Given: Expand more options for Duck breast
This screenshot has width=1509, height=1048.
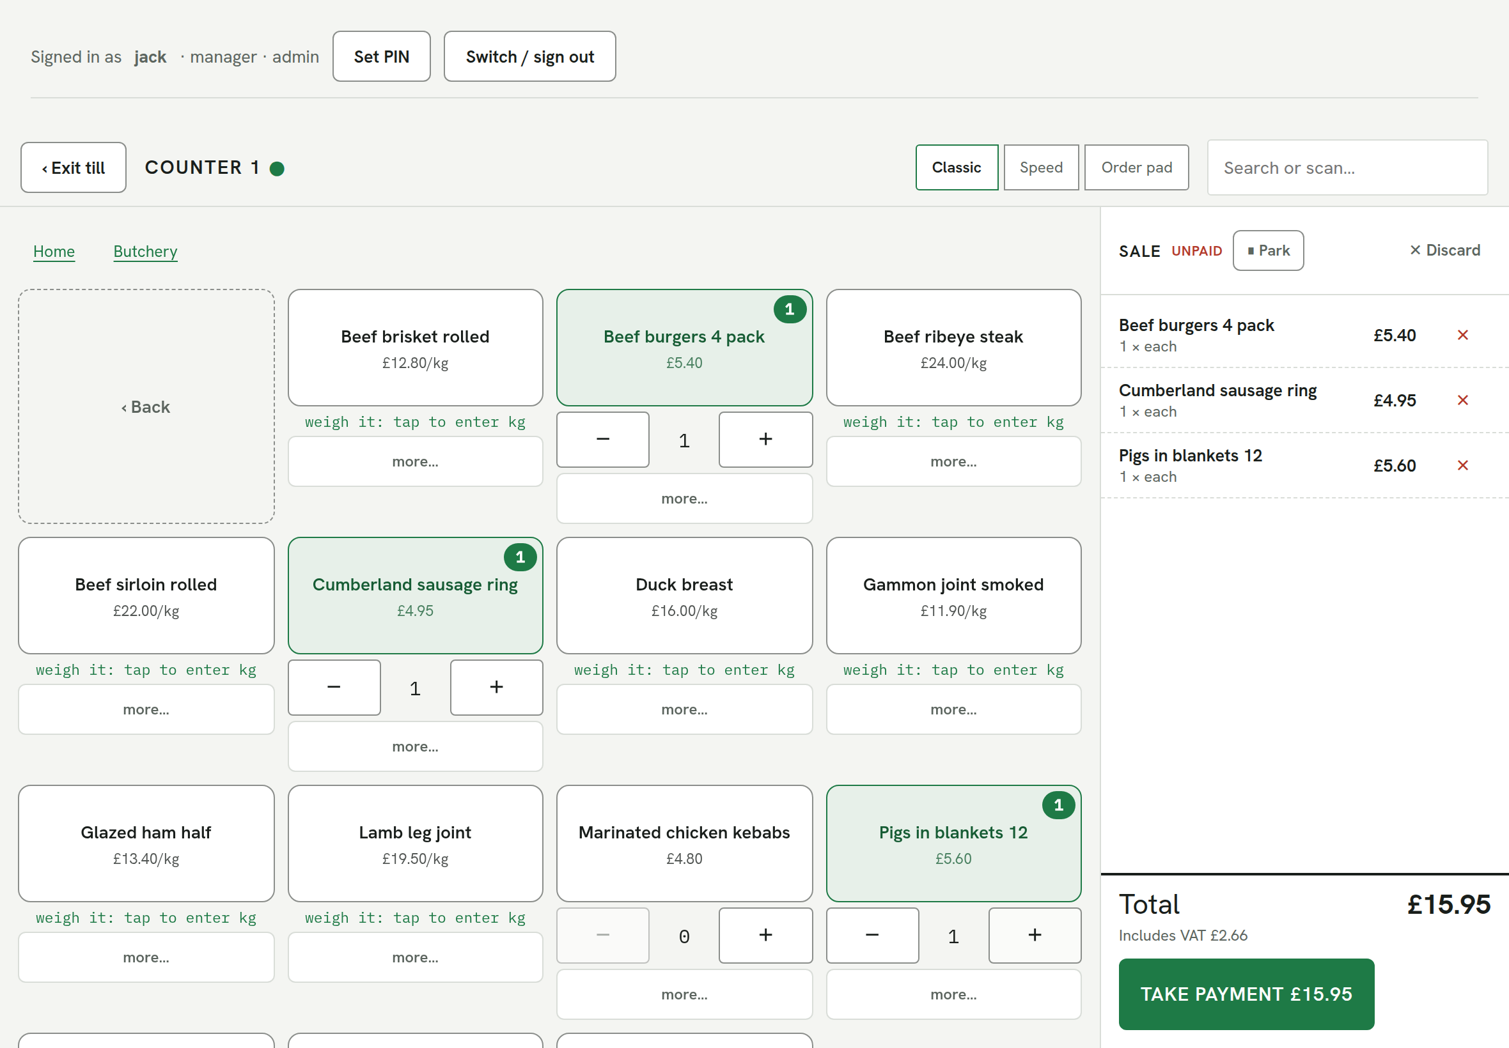Looking at the screenshot, I should (685, 709).
